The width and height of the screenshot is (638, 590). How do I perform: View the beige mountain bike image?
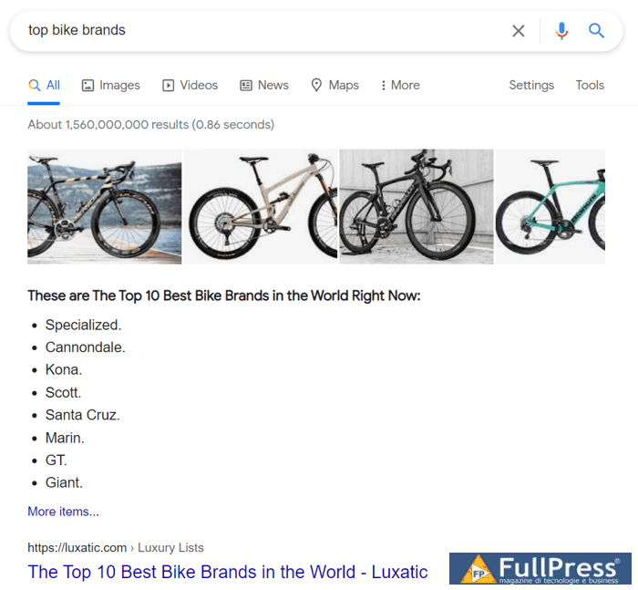[261, 207]
